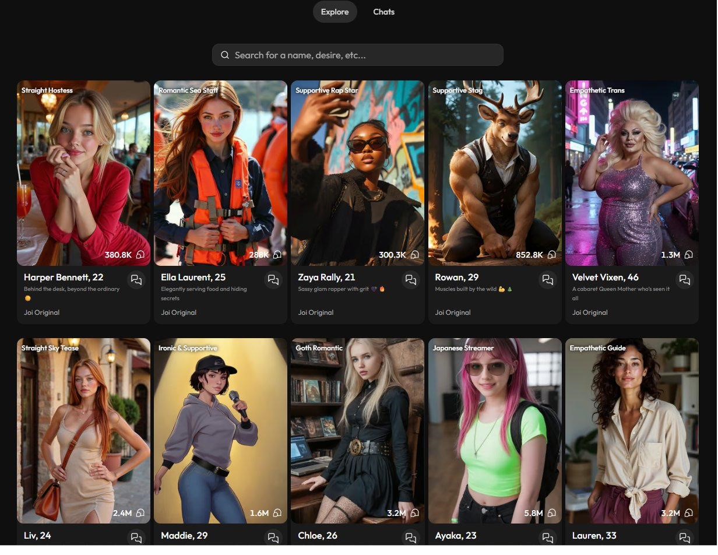This screenshot has width=718, height=555.
Task: Click chat icon next to Liv, 24
Action: 136,538
